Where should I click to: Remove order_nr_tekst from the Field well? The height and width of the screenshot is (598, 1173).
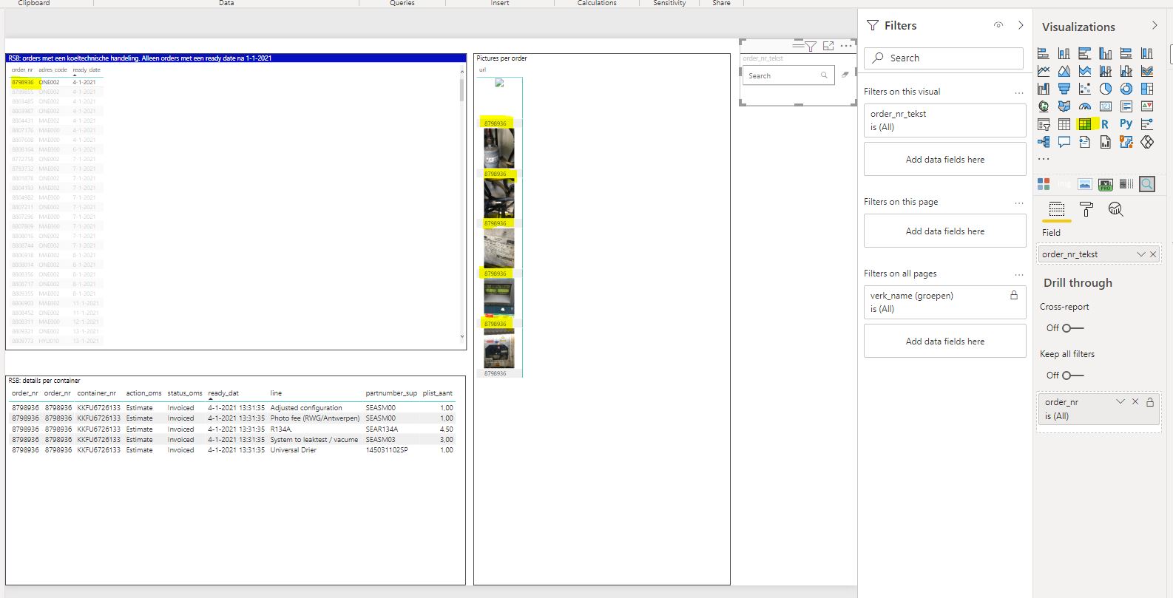pos(1153,254)
